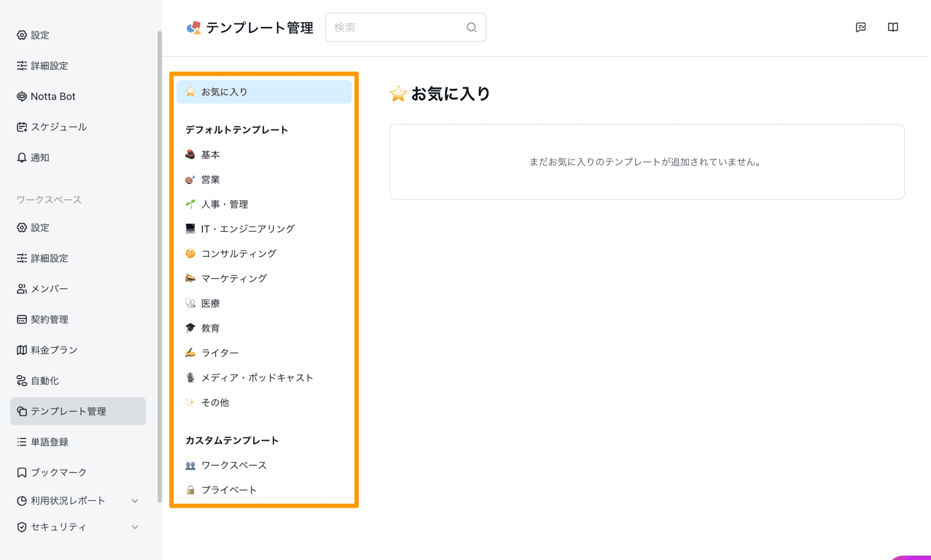Image resolution: width=931 pixels, height=560 pixels.
Task: Click the top 設定 gear icon
Action: coord(22,35)
